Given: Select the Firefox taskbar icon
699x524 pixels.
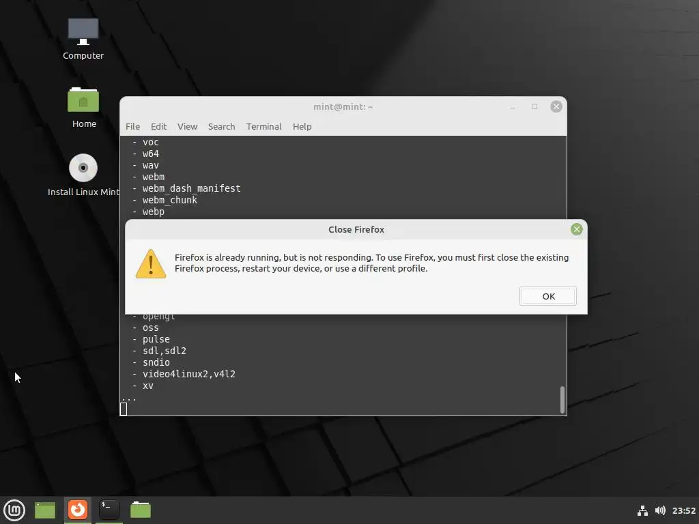Looking at the screenshot, I should pos(78,510).
